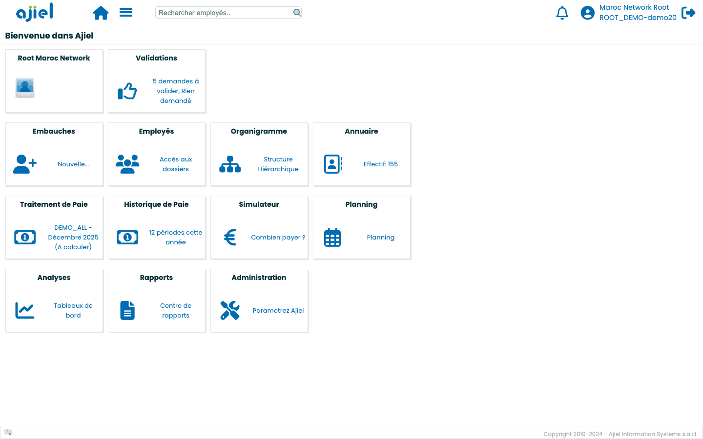Click the home icon in header

coord(101,13)
